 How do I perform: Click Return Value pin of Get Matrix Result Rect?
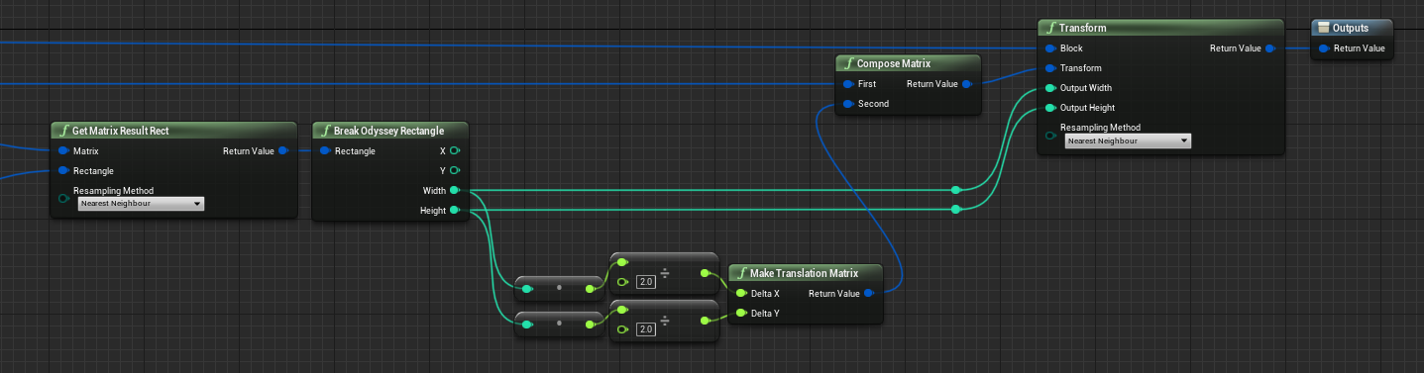283,150
